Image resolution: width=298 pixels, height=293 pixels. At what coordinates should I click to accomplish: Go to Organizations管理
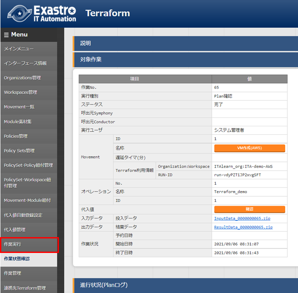click(29, 78)
